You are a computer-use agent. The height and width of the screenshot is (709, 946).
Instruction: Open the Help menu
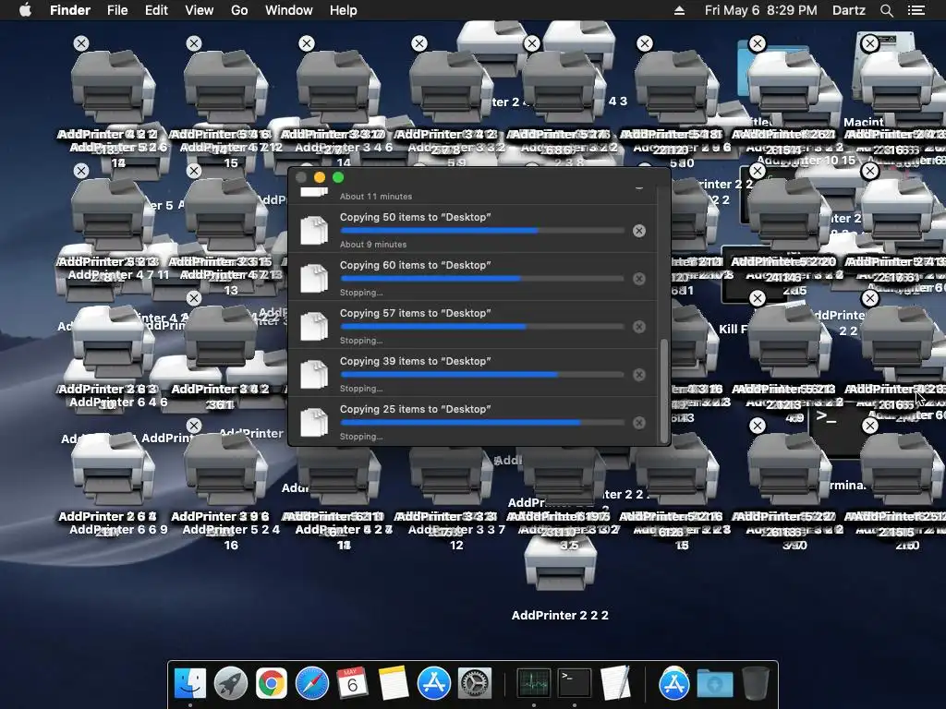[x=344, y=10]
